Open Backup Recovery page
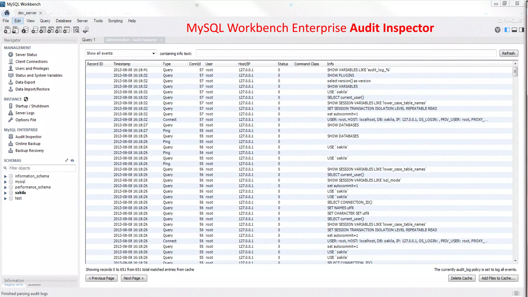Screen dimensions: 528x297 29,151
